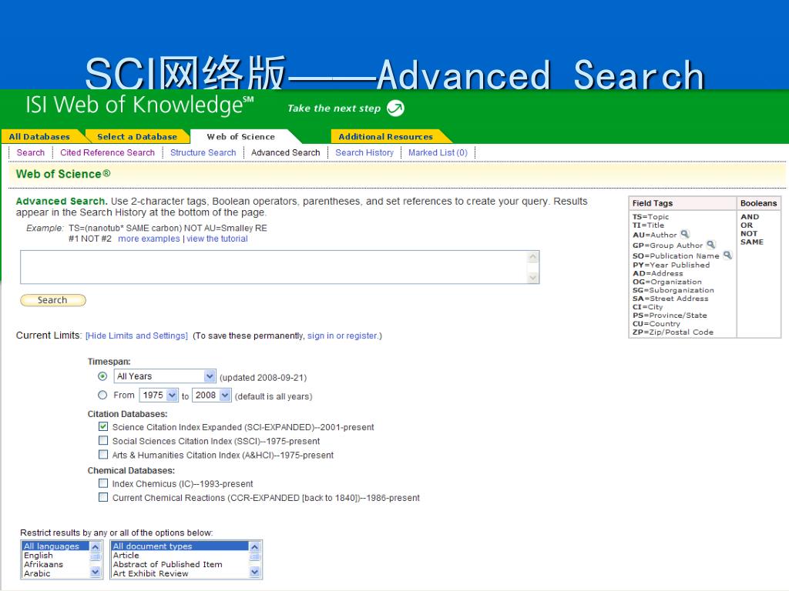Check Social Sciences Citation Index checkbox
Image resolution: width=789 pixels, height=591 pixels.
pos(103,440)
